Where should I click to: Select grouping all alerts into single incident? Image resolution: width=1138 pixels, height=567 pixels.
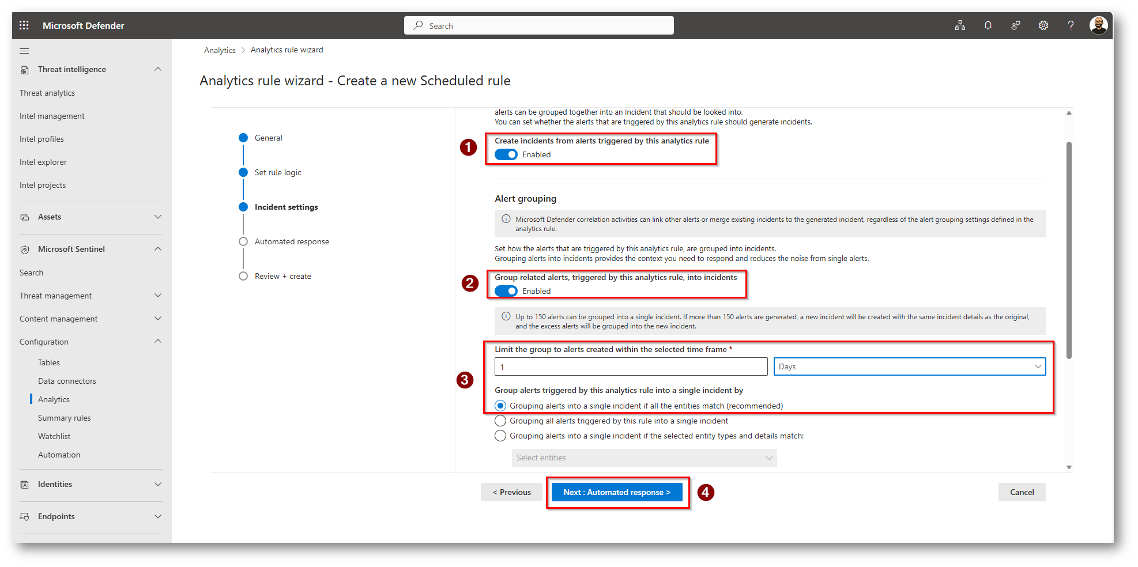tap(500, 421)
